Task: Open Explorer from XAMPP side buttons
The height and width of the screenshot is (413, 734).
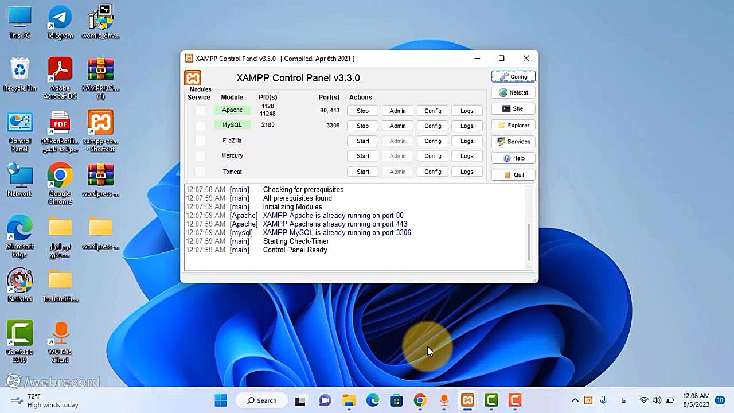Action: coord(513,125)
